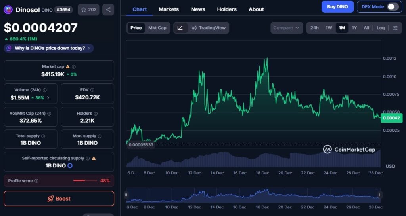Click circulating supply warning triangle icon
The image size is (406, 216).
[94, 158]
